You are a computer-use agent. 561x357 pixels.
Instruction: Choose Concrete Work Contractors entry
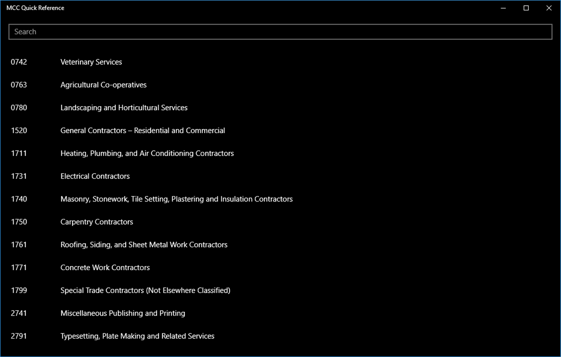[105, 268]
